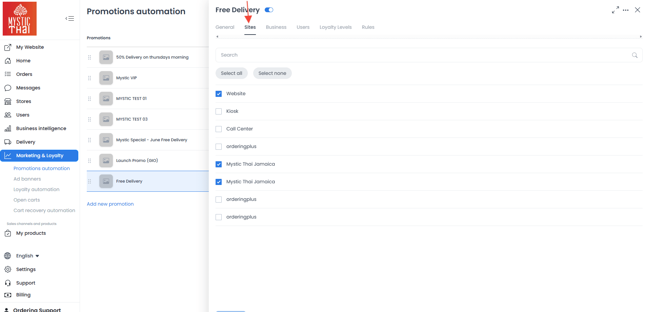Open My Website from the sidebar
The height and width of the screenshot is (312, 645).
[30, 47]
